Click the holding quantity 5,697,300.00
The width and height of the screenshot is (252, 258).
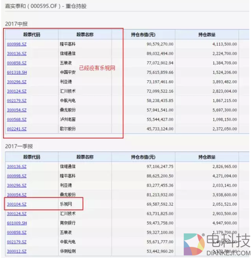(225, 110)
